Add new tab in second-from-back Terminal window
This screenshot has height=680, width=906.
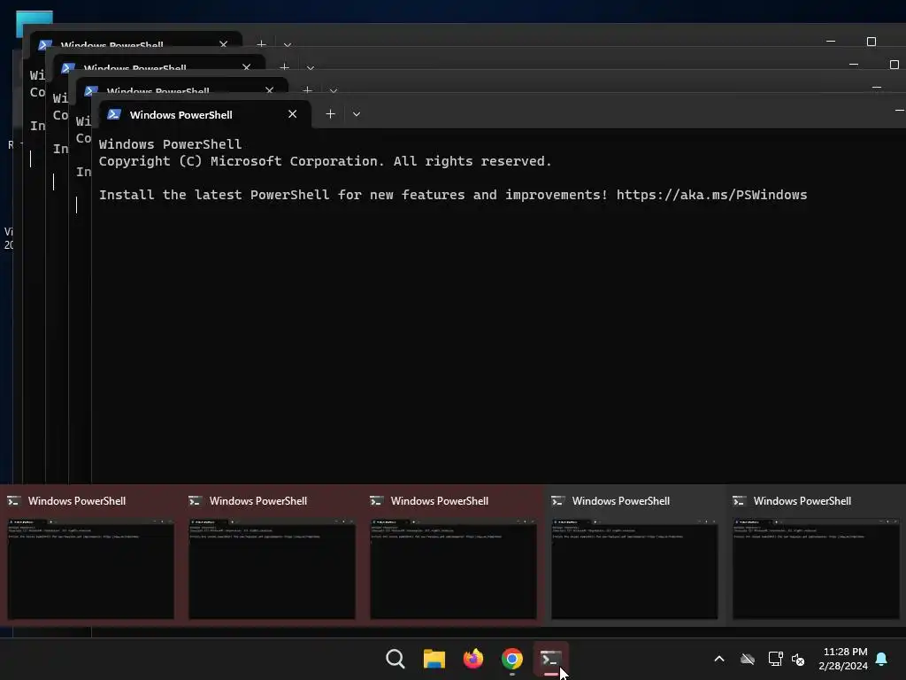coord(284,66)
